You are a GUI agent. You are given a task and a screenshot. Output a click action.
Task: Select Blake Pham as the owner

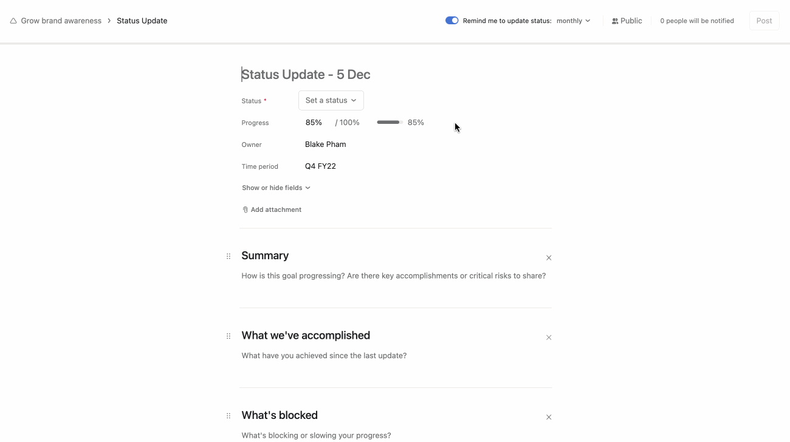tap(325, 144)
